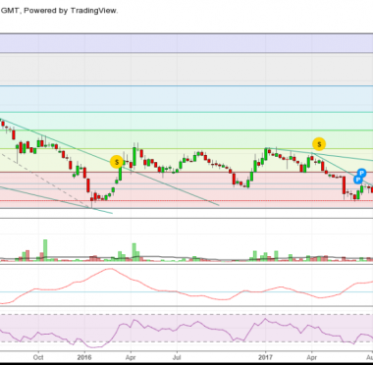Click the '2016' time axis label
Screen dimensions: 373x365
pyautogui.click(x=84, y=357)
